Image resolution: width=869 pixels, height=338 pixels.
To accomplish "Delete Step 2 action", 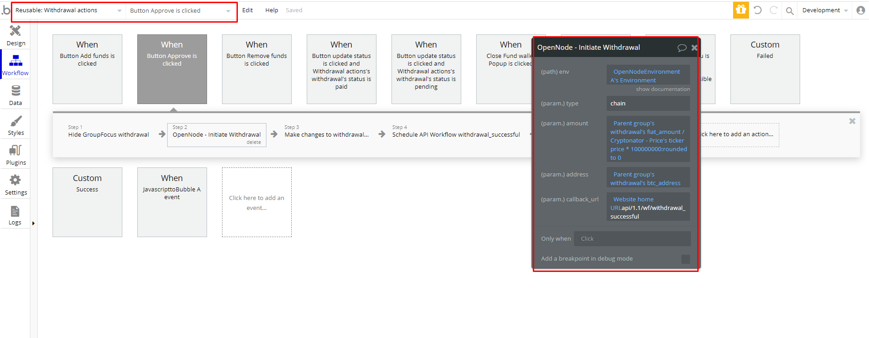I will point(254,142).
